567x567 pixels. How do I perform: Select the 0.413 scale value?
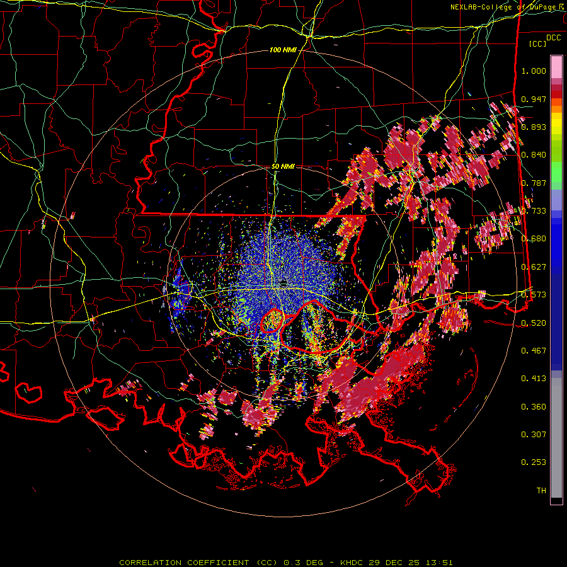pos(534,379)
